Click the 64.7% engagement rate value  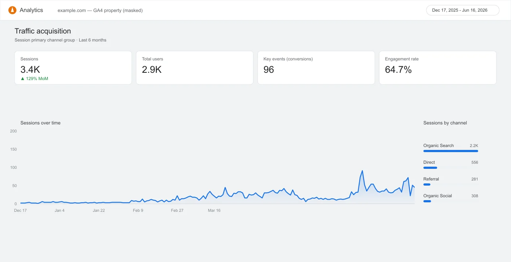tap(398, 70)
